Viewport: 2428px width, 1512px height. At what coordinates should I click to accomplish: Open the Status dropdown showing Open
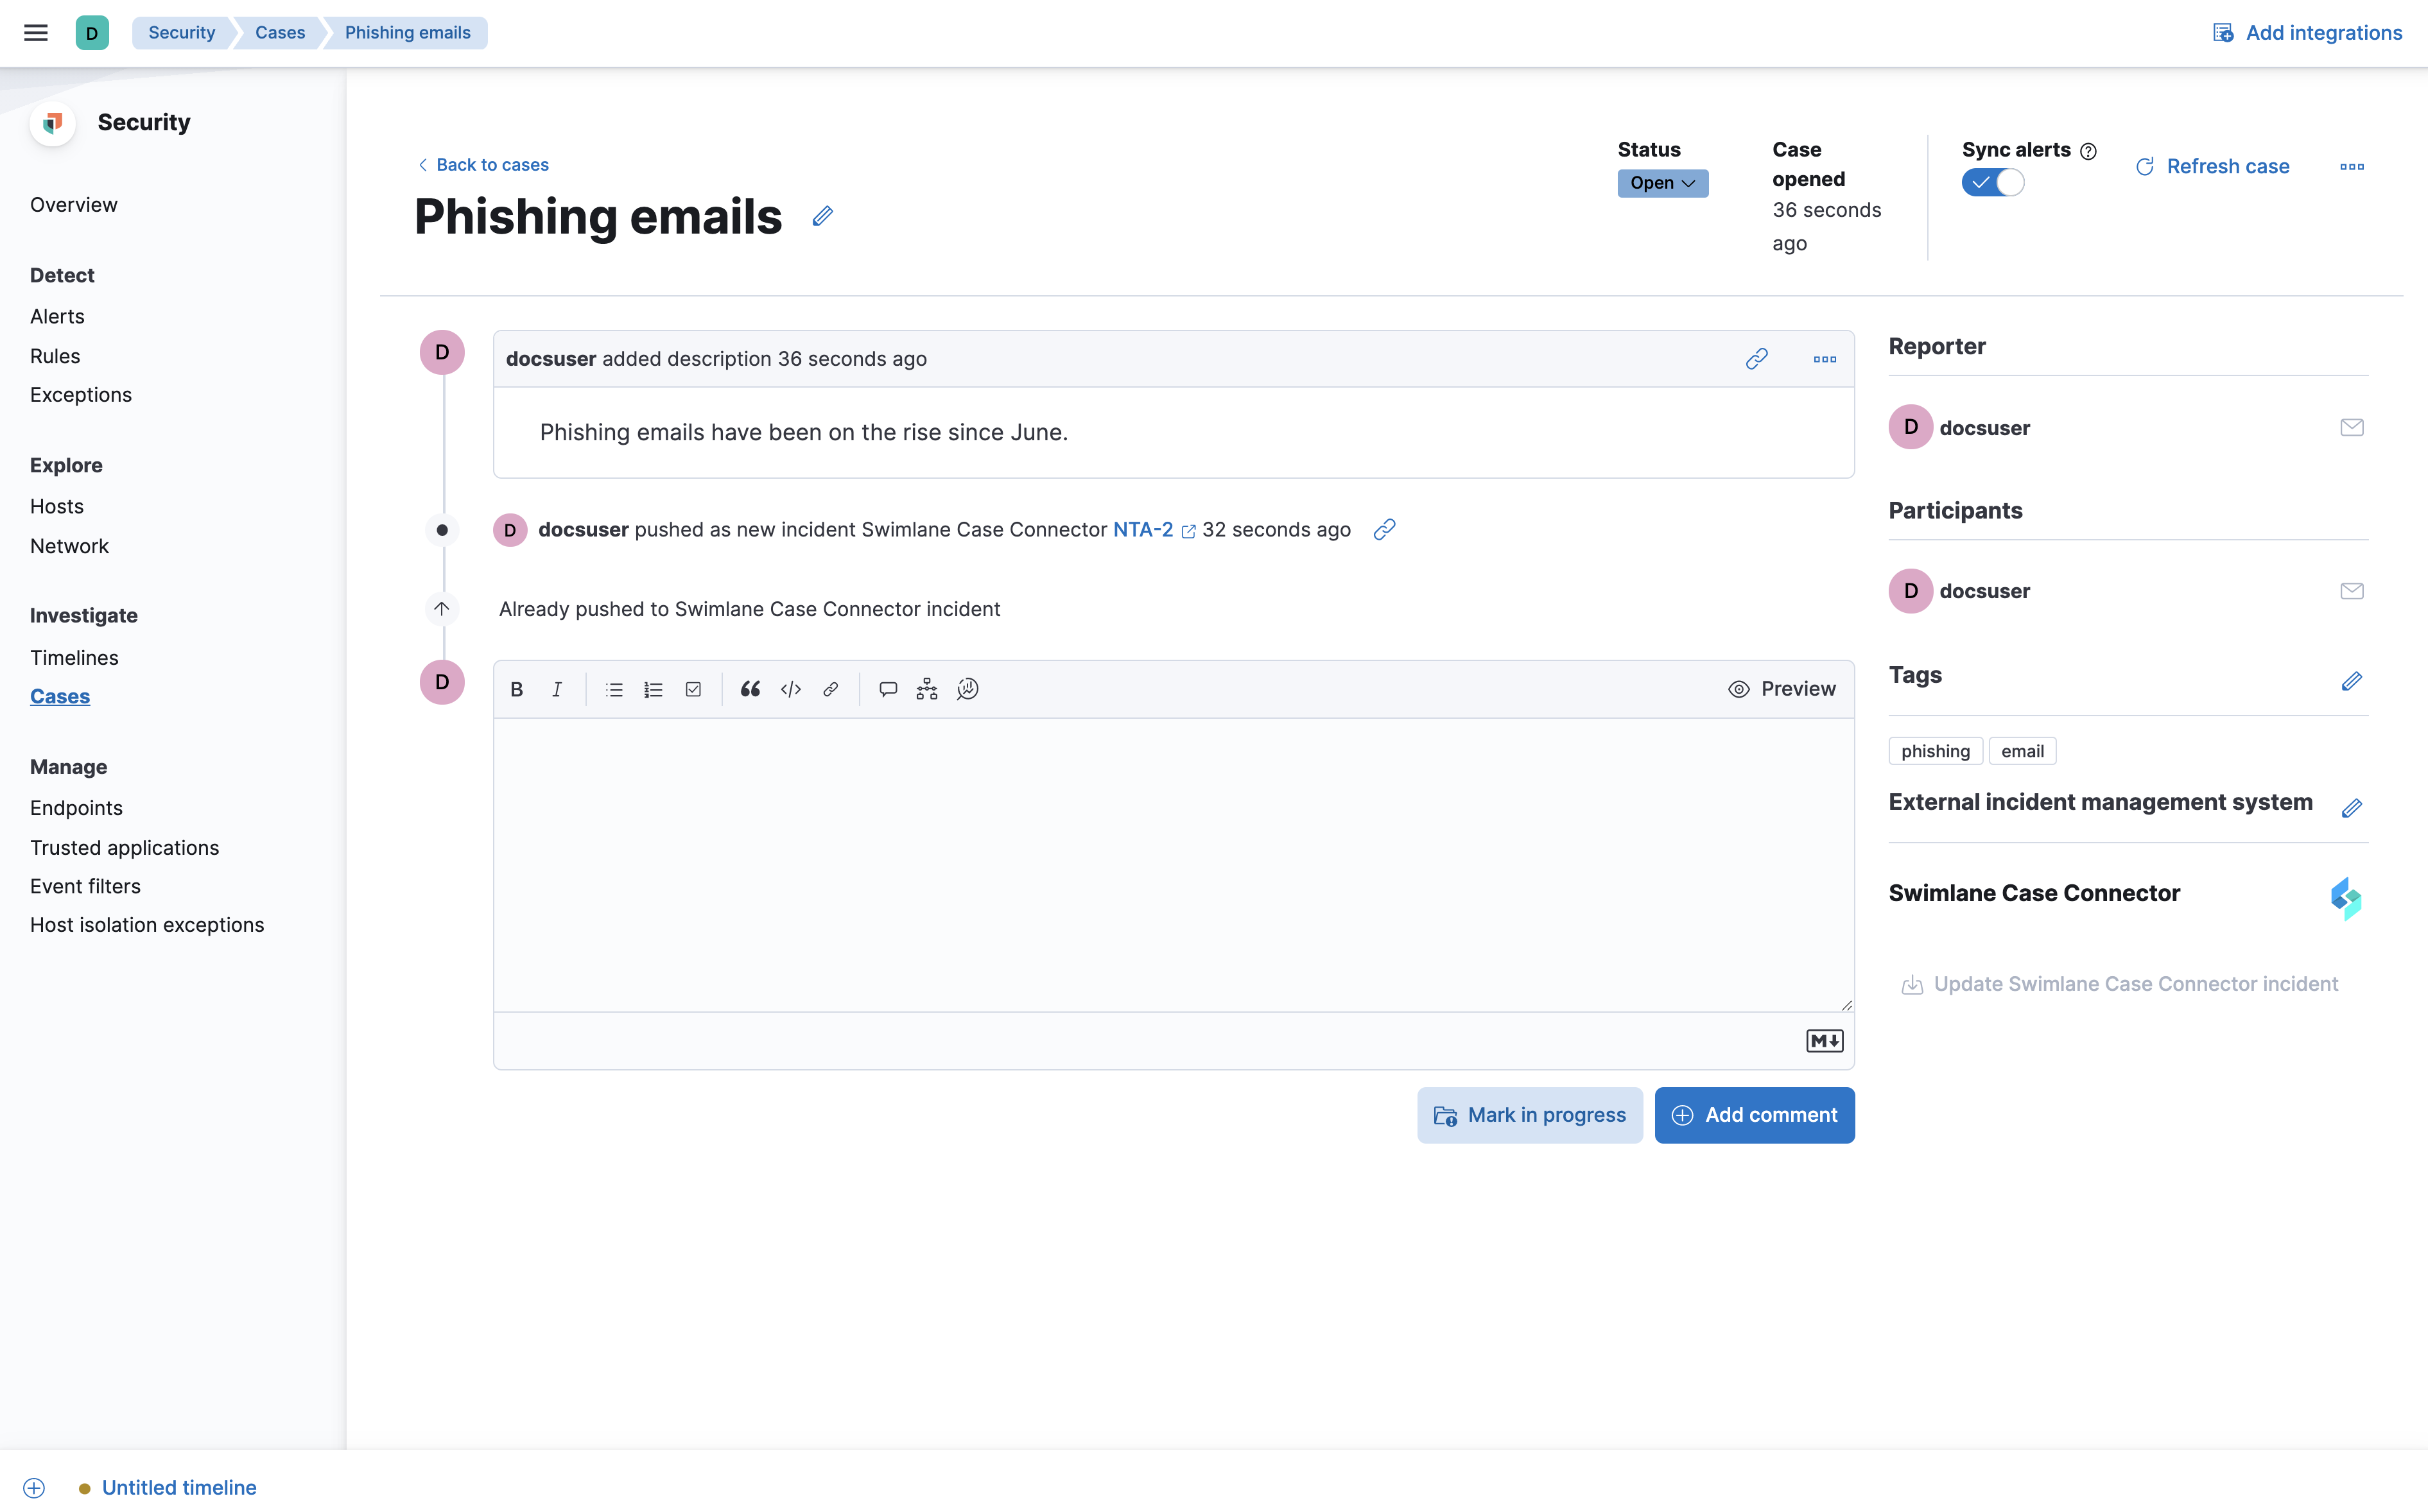click(x=1661, y=183)
